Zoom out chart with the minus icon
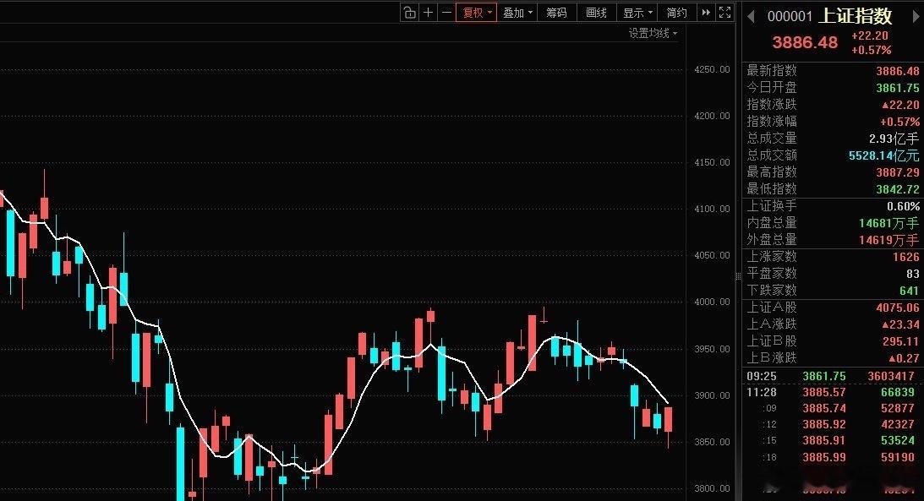The width and height of the screenshot is (924, 501). point(446,13)
